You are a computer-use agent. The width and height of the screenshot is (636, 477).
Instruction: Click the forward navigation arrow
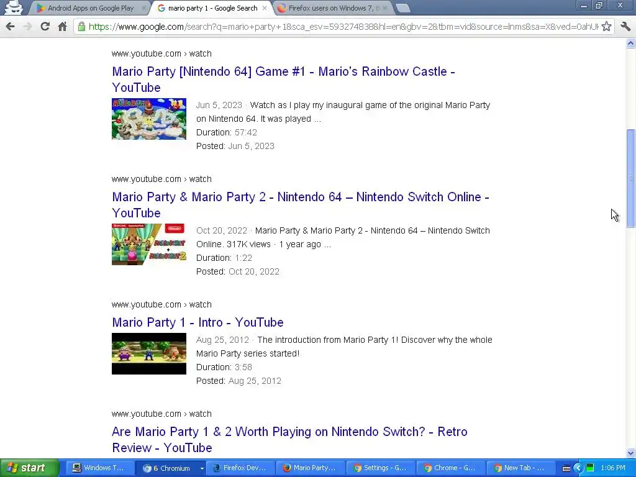click(x=27, y=27)
